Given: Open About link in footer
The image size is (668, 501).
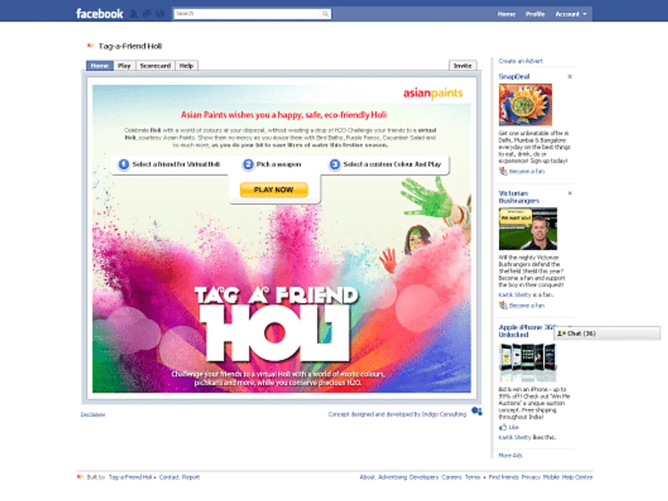Looking at the screenshot, I should 367,477.
